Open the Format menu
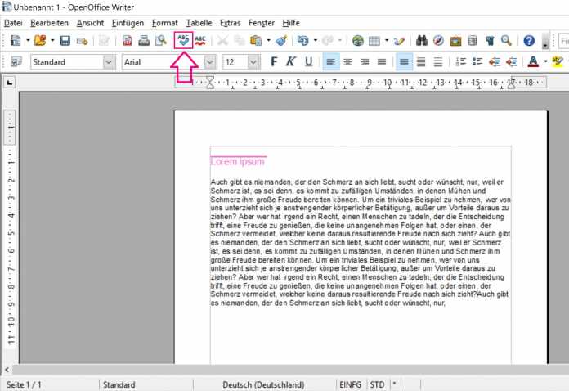 point(164,22)
